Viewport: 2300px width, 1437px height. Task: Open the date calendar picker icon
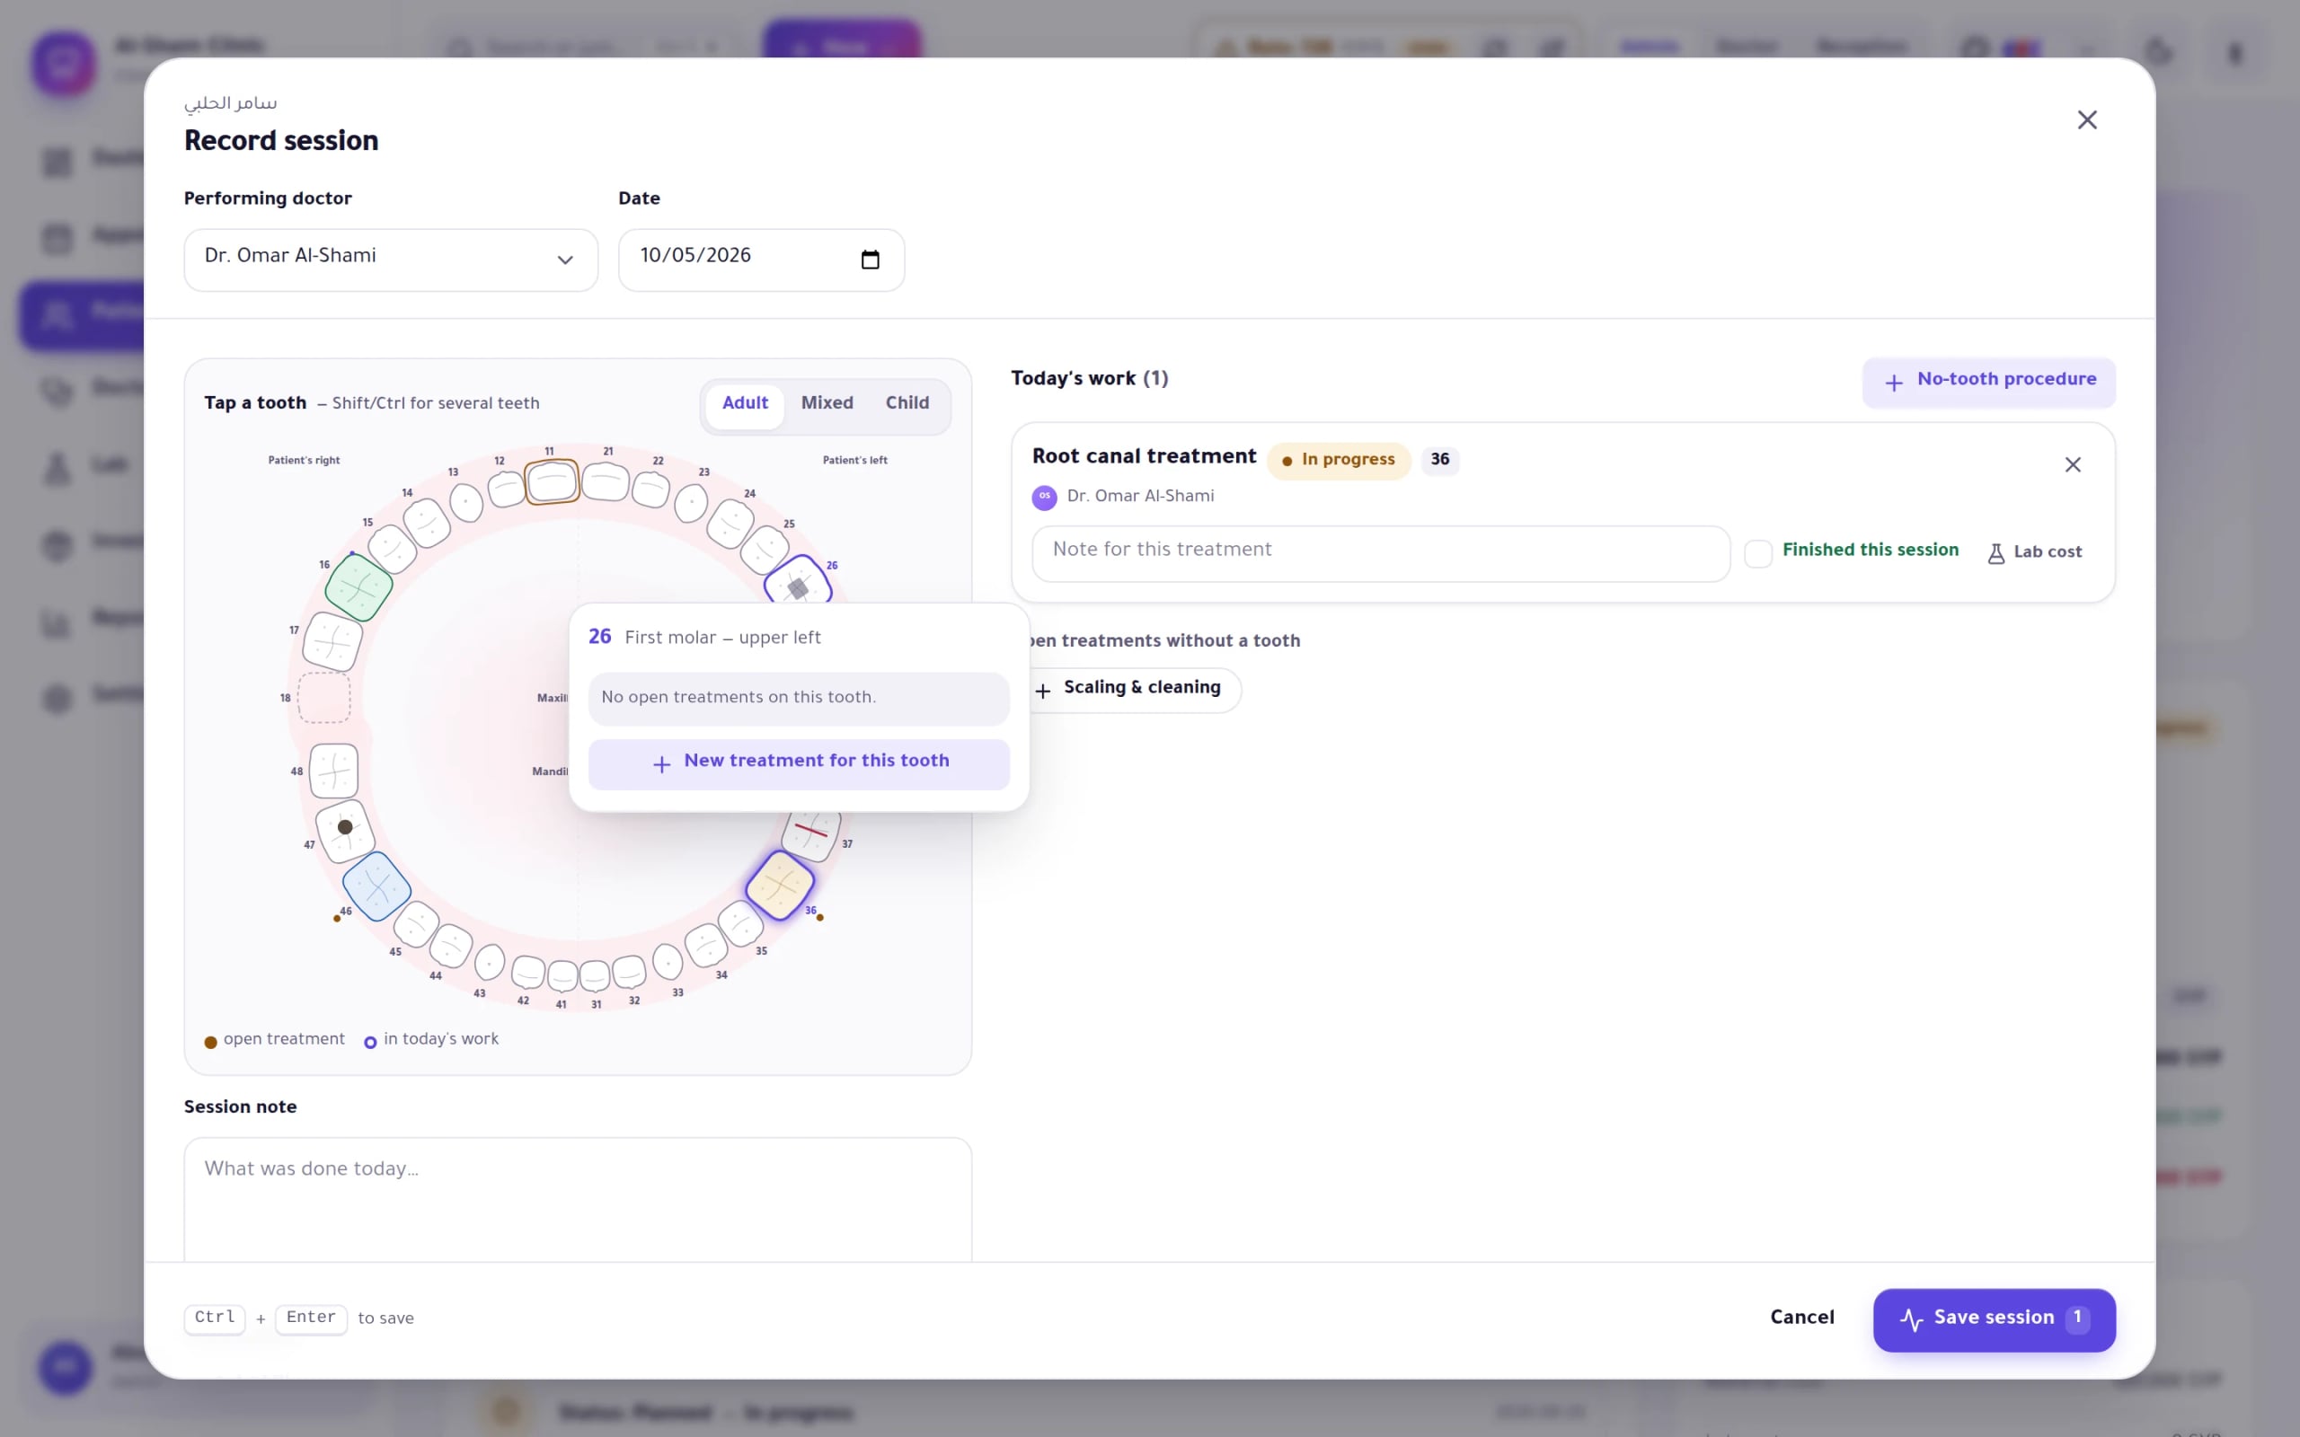pos(870,260)
